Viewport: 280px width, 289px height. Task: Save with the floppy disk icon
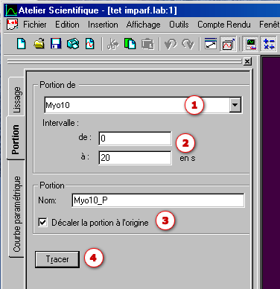point(56,44)
